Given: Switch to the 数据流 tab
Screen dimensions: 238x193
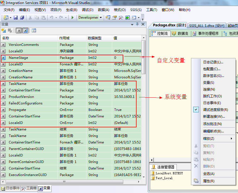Looking at the screenshot, I should click(180, 33).
